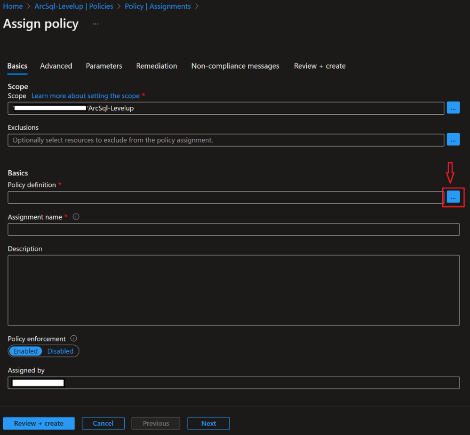The height and width of the screenshot is (435, 470).
Task: Set Policy enforcement to Disabled
Action: pos(60,351)
